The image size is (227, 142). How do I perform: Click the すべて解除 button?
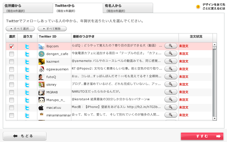(52, 29)
